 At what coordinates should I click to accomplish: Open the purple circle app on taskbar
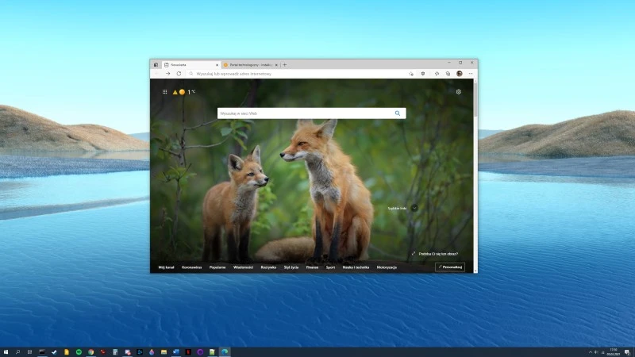coord(200,352)
